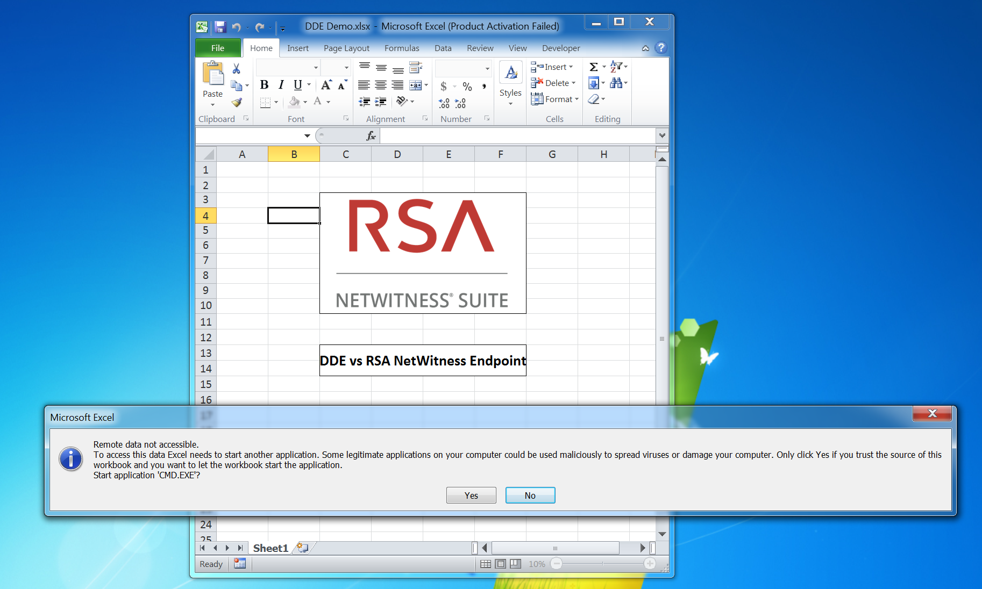Click the Save icon in quick access toolbar

point(220,27)
